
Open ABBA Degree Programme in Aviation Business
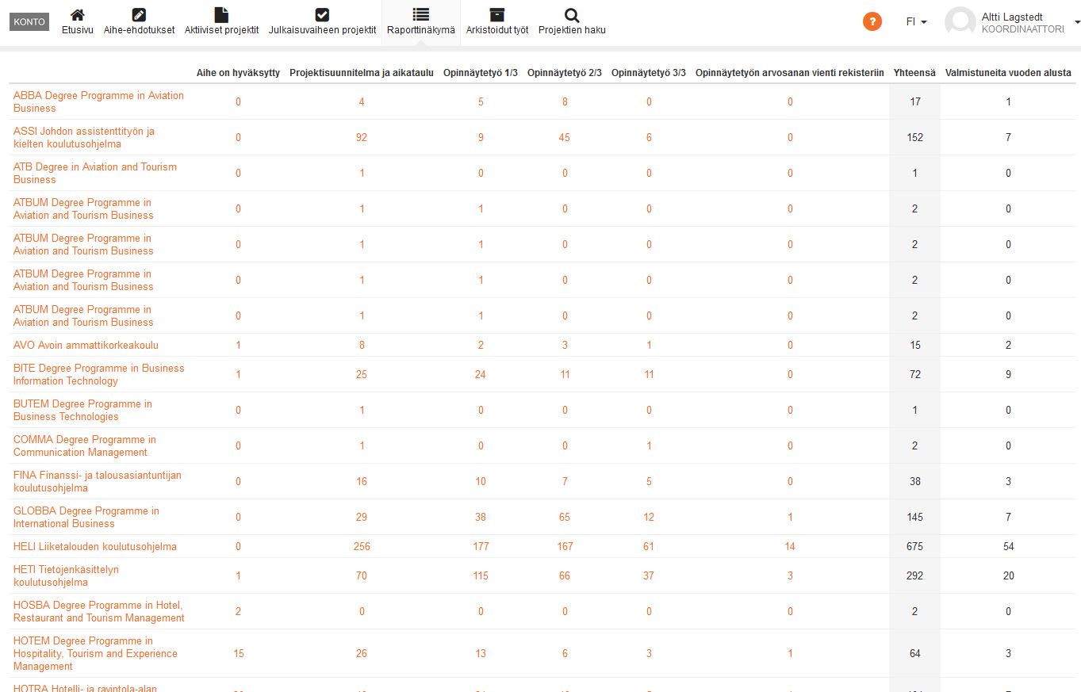(x=98, y=101)
